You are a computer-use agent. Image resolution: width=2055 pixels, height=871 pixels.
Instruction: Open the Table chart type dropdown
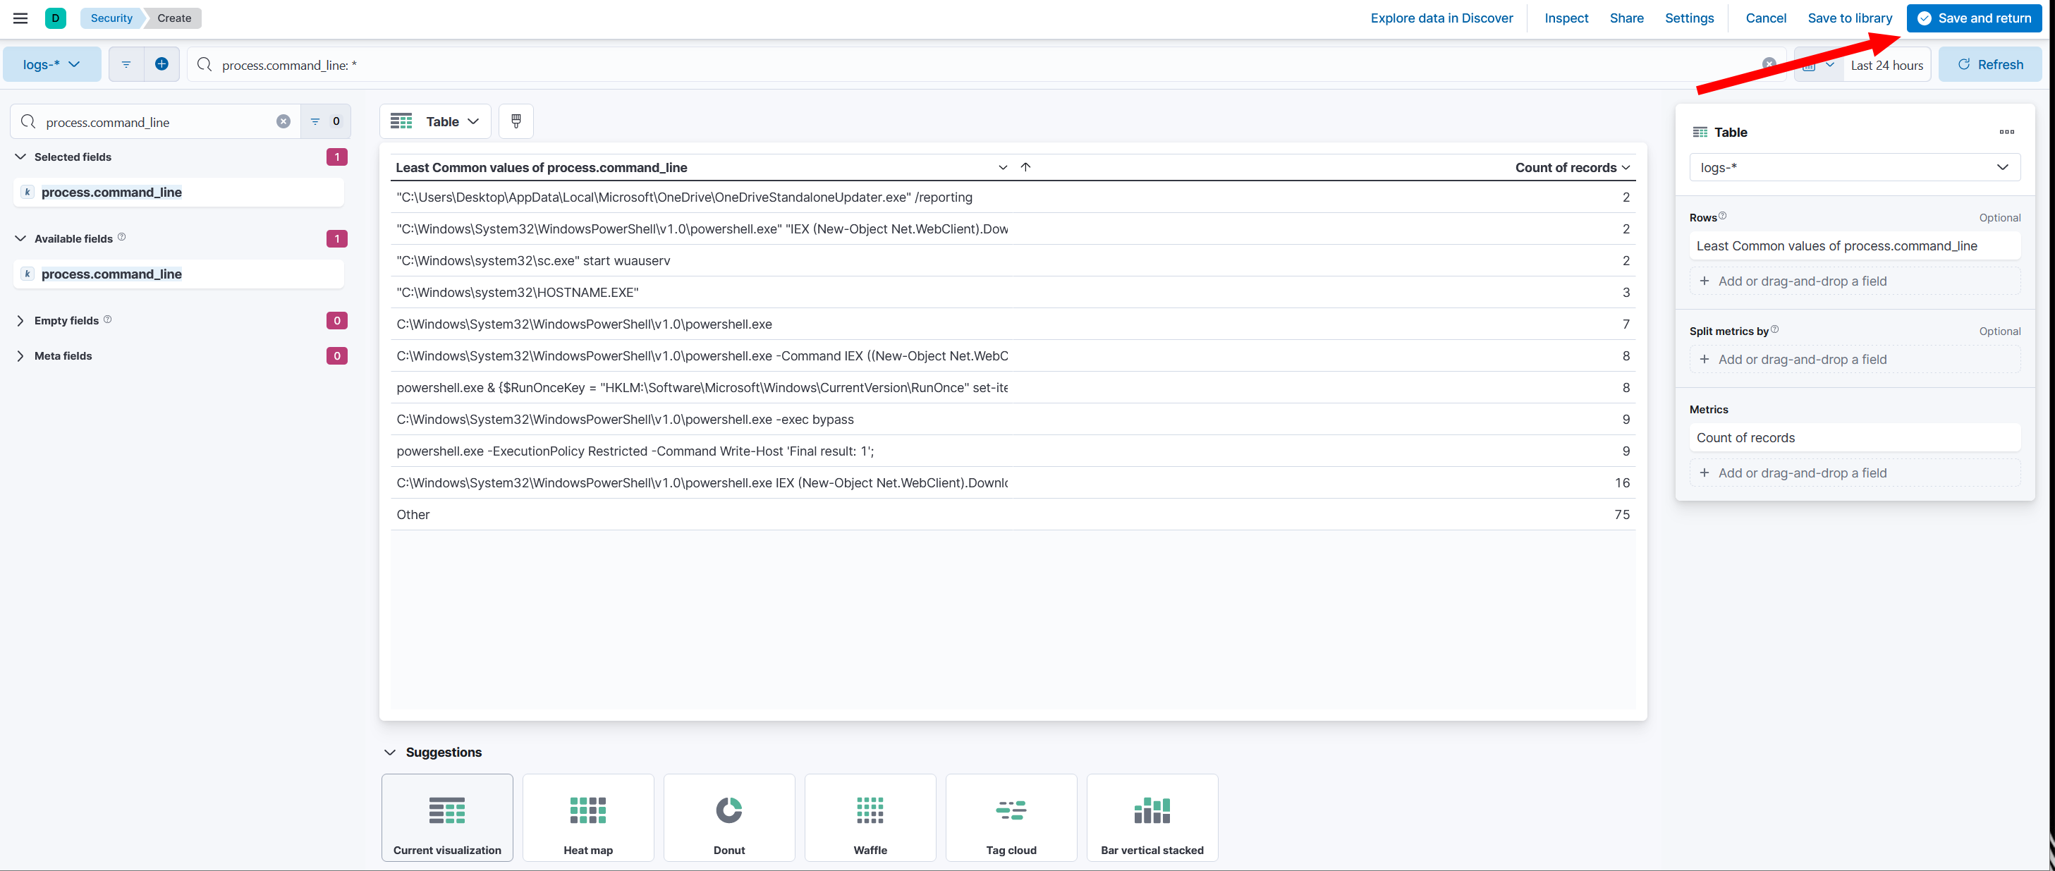[435, 121]
